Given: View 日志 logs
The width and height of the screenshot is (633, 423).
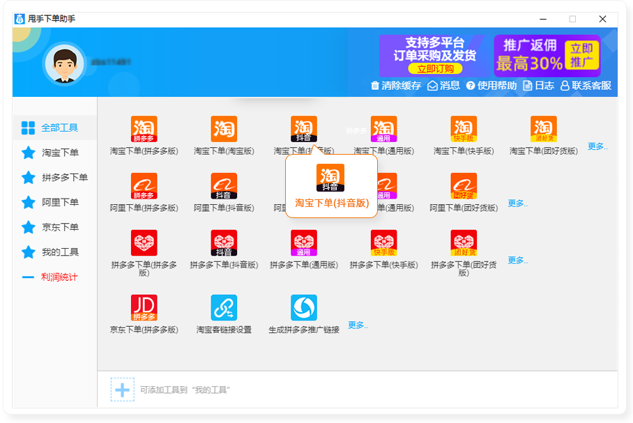Looking at the screenshot, I should [538, 86].
